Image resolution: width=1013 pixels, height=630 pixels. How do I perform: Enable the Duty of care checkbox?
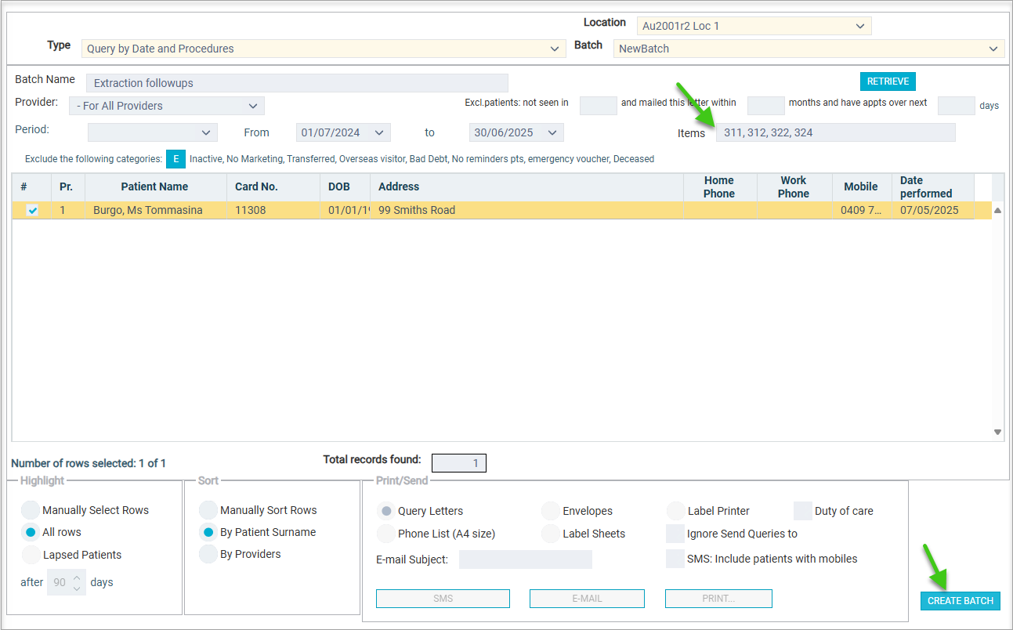(x=803, y=511)
